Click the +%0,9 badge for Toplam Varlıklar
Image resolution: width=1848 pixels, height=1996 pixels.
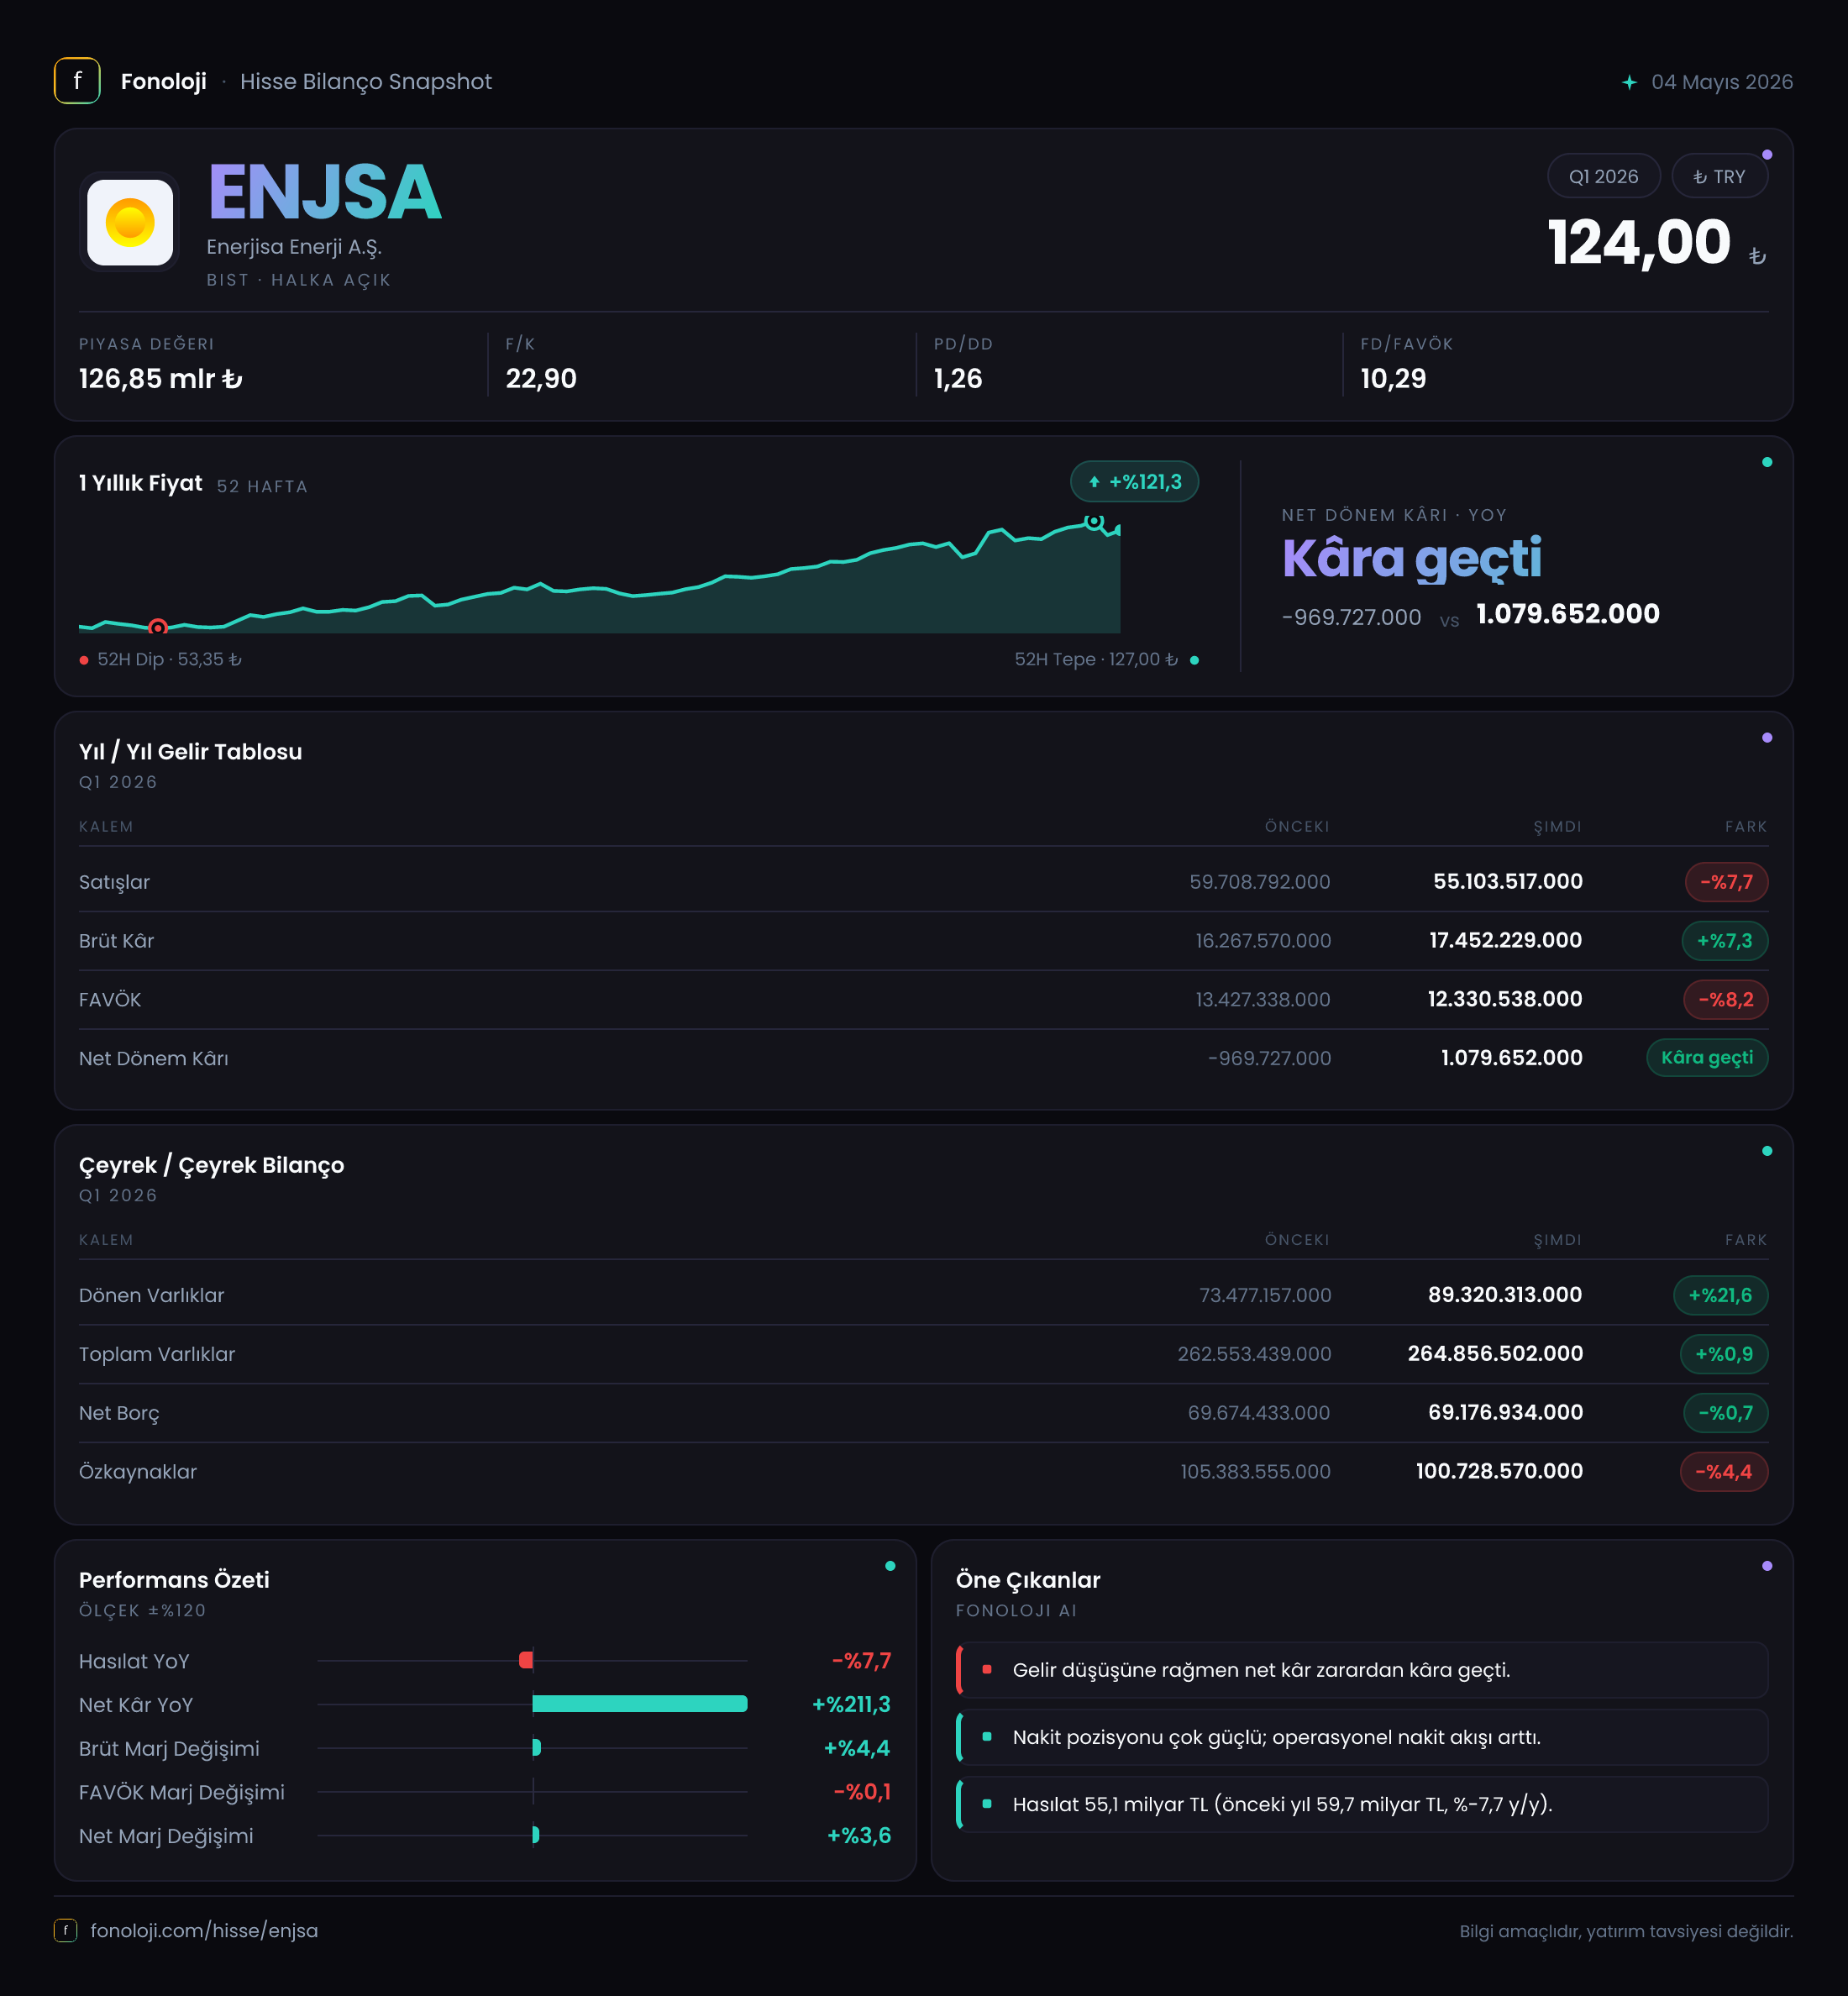coord(1724,1354)
